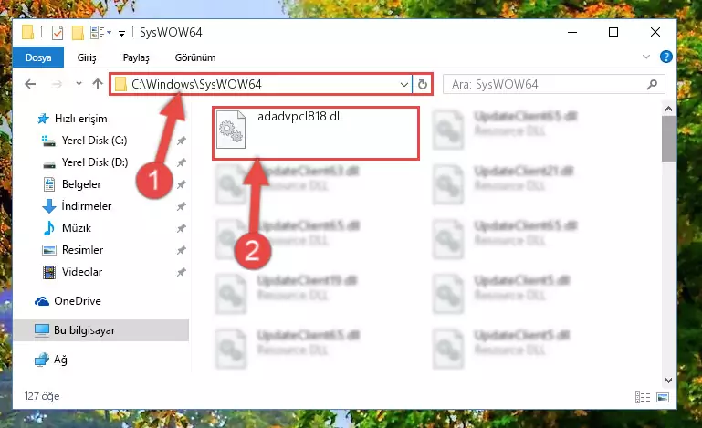Open Help with the blue question icon
Viewport: 702px width, 428px height.
[666, 57]
